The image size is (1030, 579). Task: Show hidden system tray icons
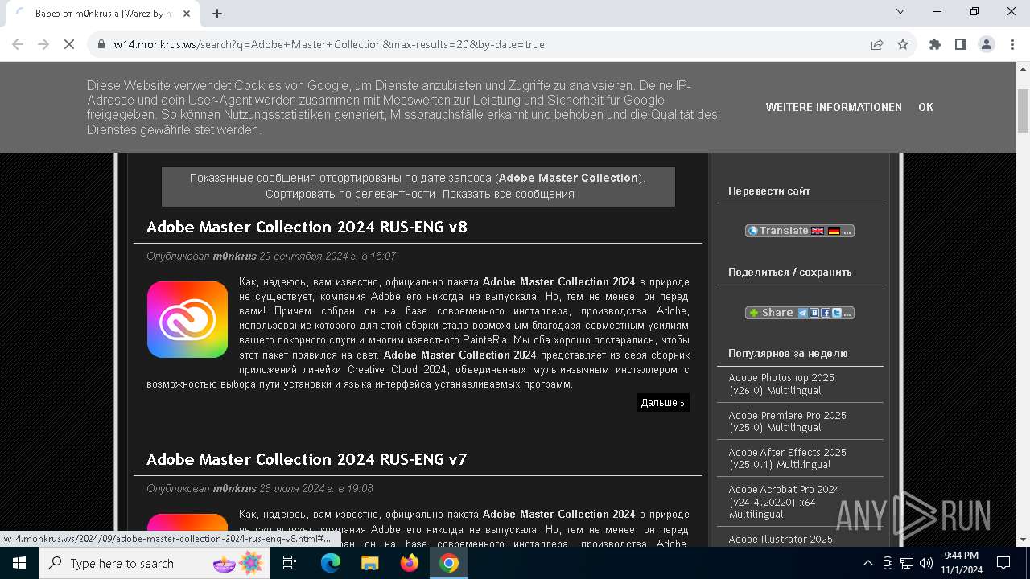867,563
